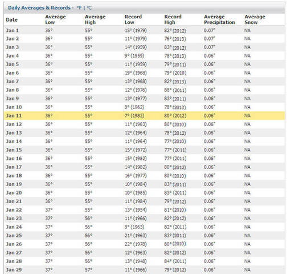Select record low 15° (1979) for Jan 1
This screenshot has height=274, width=287.
136,30
